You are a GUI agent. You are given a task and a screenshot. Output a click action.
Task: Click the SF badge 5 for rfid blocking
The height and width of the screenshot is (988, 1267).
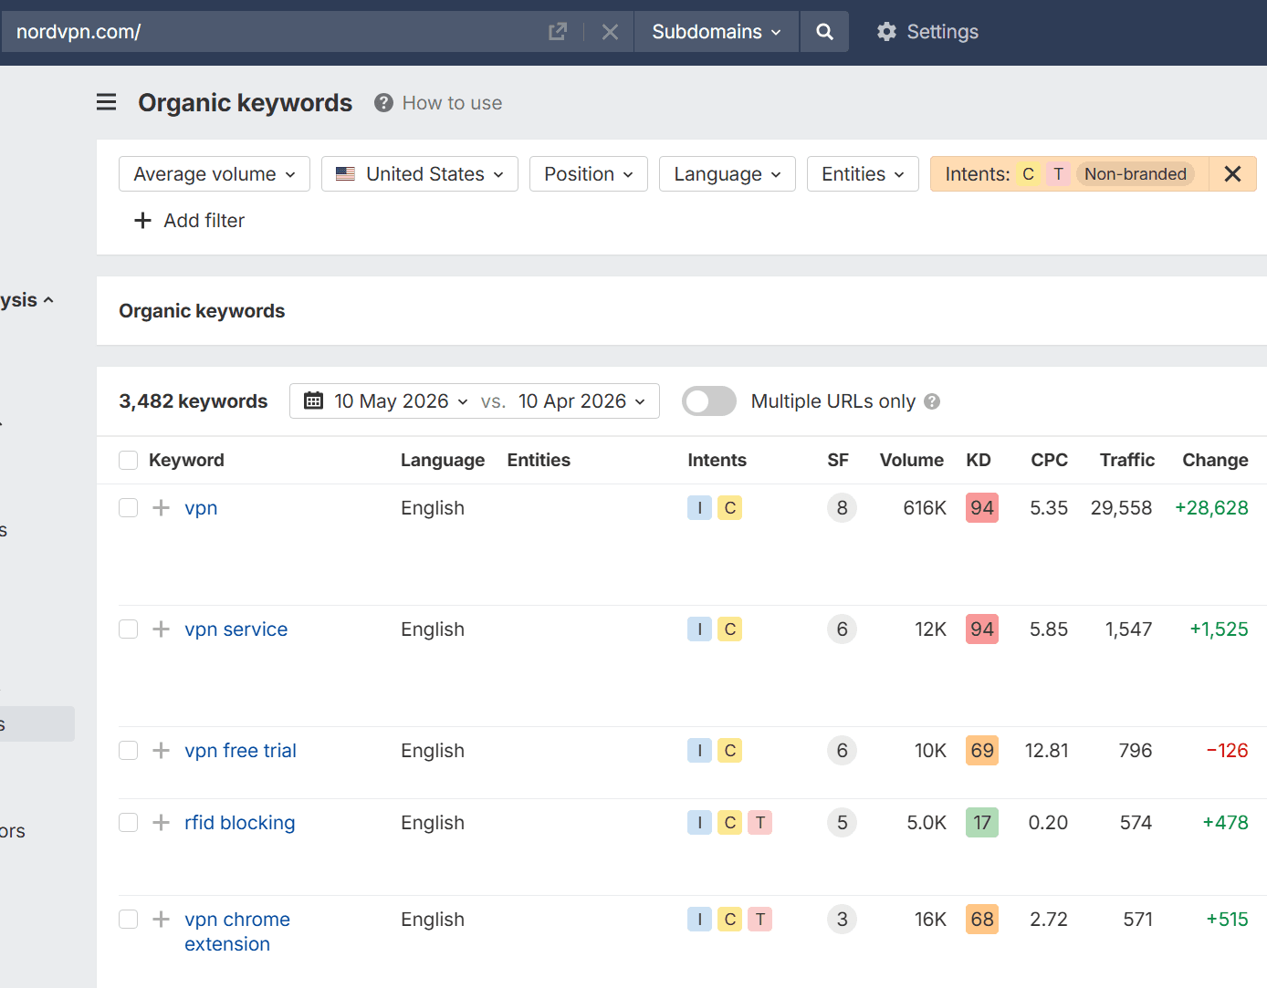(x=842, y=823)
